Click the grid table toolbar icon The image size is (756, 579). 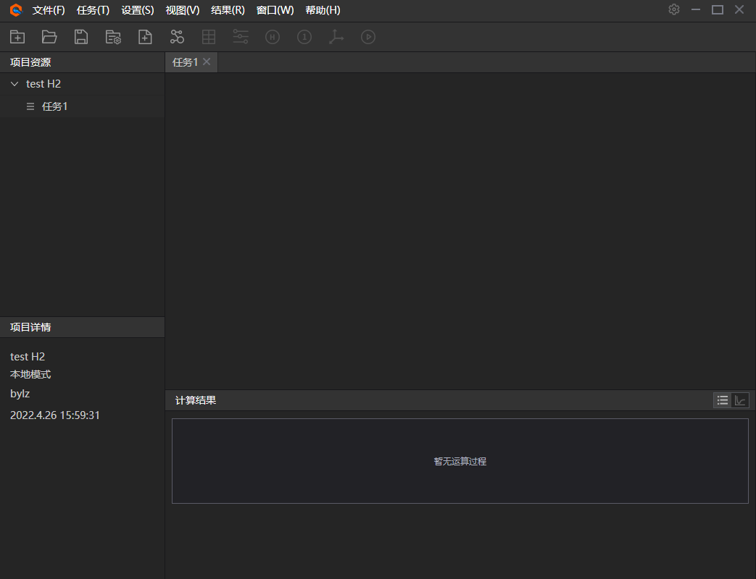click(209, 37)
